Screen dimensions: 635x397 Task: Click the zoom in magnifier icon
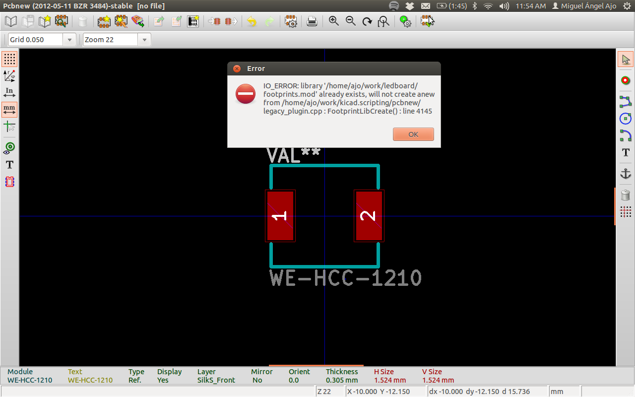334,21
